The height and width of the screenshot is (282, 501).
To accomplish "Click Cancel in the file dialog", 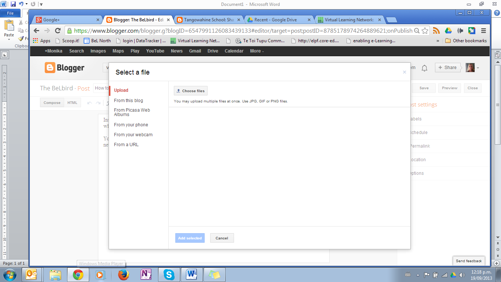I will (x=222, y=238).
